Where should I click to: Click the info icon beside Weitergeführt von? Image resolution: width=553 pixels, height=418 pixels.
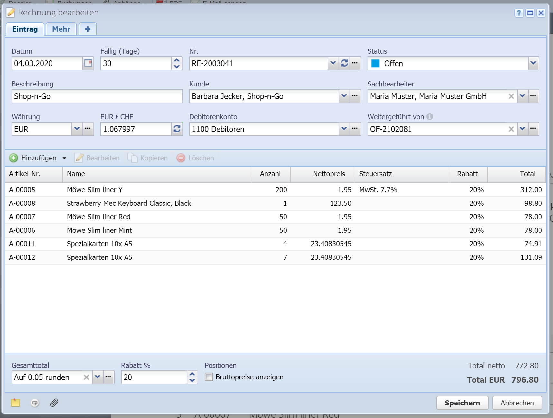click(x=430, y=117)
